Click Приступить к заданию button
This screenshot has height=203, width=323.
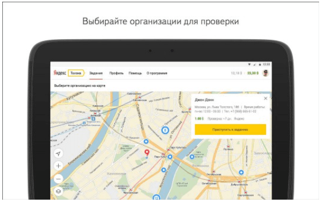coord(230,129)
